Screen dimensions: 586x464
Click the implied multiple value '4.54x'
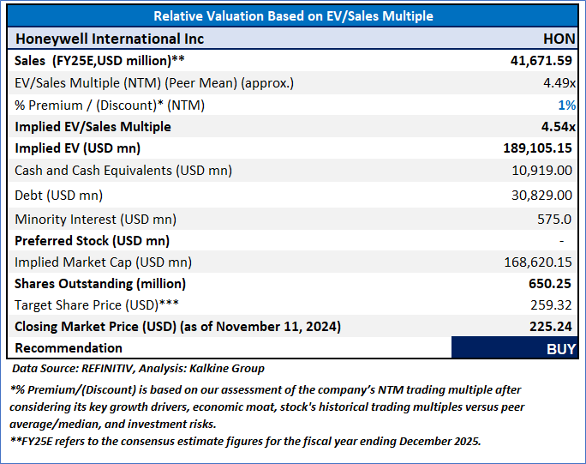(559, 127)
